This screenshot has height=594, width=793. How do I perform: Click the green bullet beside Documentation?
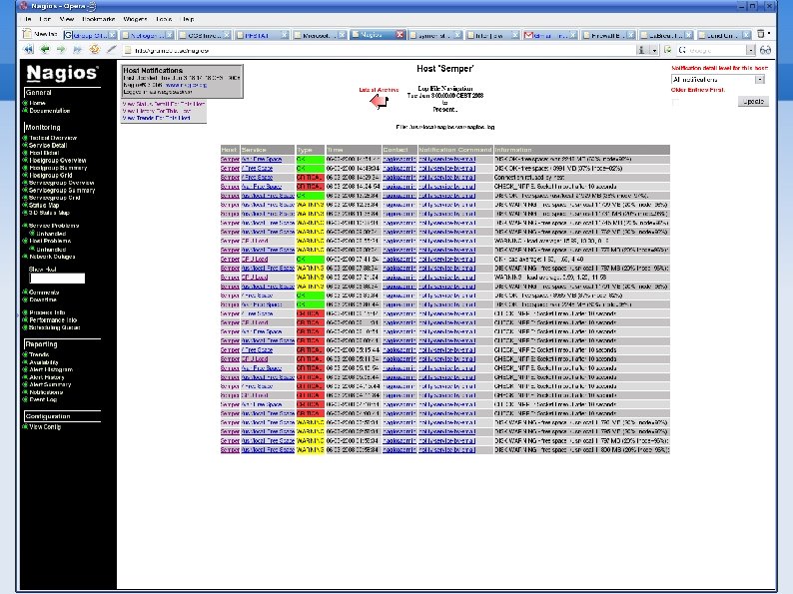pos(25,111)
